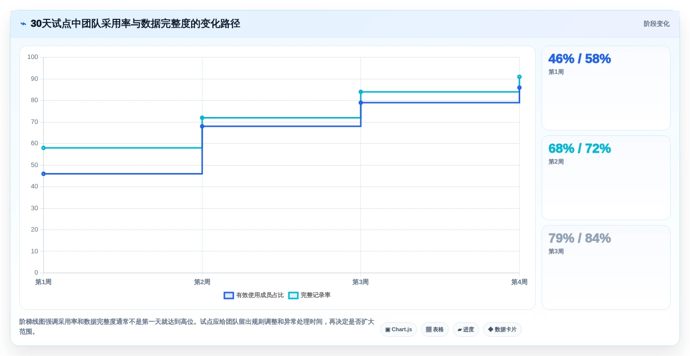Select the 第3周 card showing 79% / 84%
The width and height of the screenshot is (690, 356).
tap(606, 267)
